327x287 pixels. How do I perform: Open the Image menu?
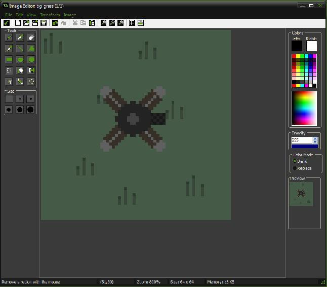70,15
